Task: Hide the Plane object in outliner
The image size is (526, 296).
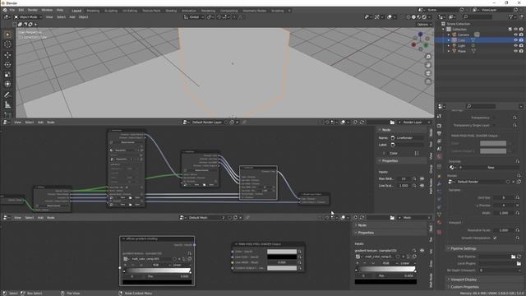Action: [x=515, y=51]
